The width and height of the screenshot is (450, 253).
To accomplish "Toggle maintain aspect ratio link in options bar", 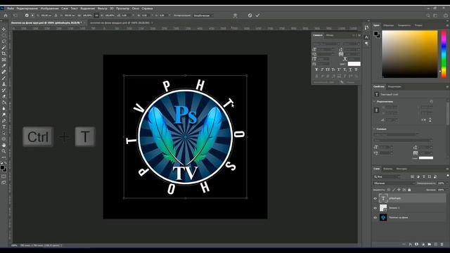I will pyautogui.click(x=96, y=15).
